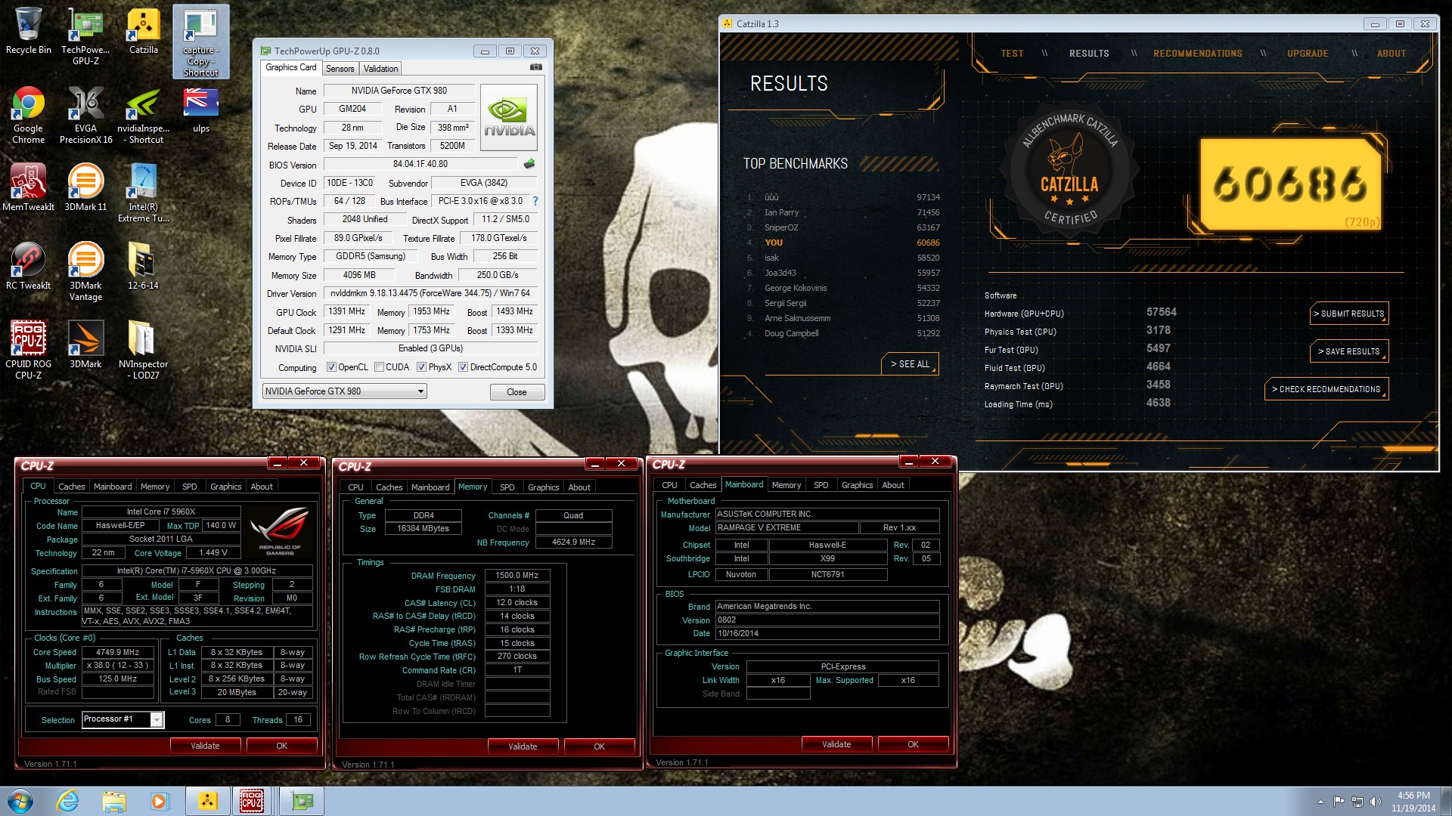Screen dimensions: 1452x816
Task: Click the RAMPAGE V EXTREME model field
Action: tap(786, 527)
